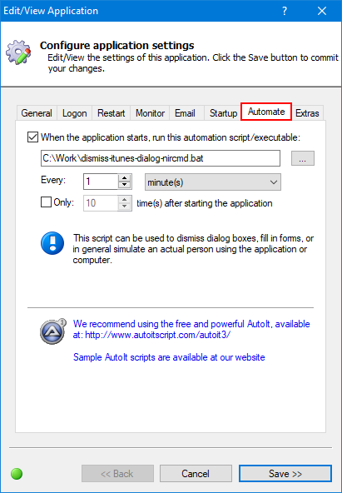The width and height of the screenshot is (342, 493).
Task: Open the Sample AutoIt scripts website link
Action: (169, 357)
